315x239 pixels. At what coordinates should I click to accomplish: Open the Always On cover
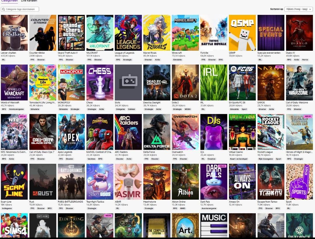coord(242,182)
